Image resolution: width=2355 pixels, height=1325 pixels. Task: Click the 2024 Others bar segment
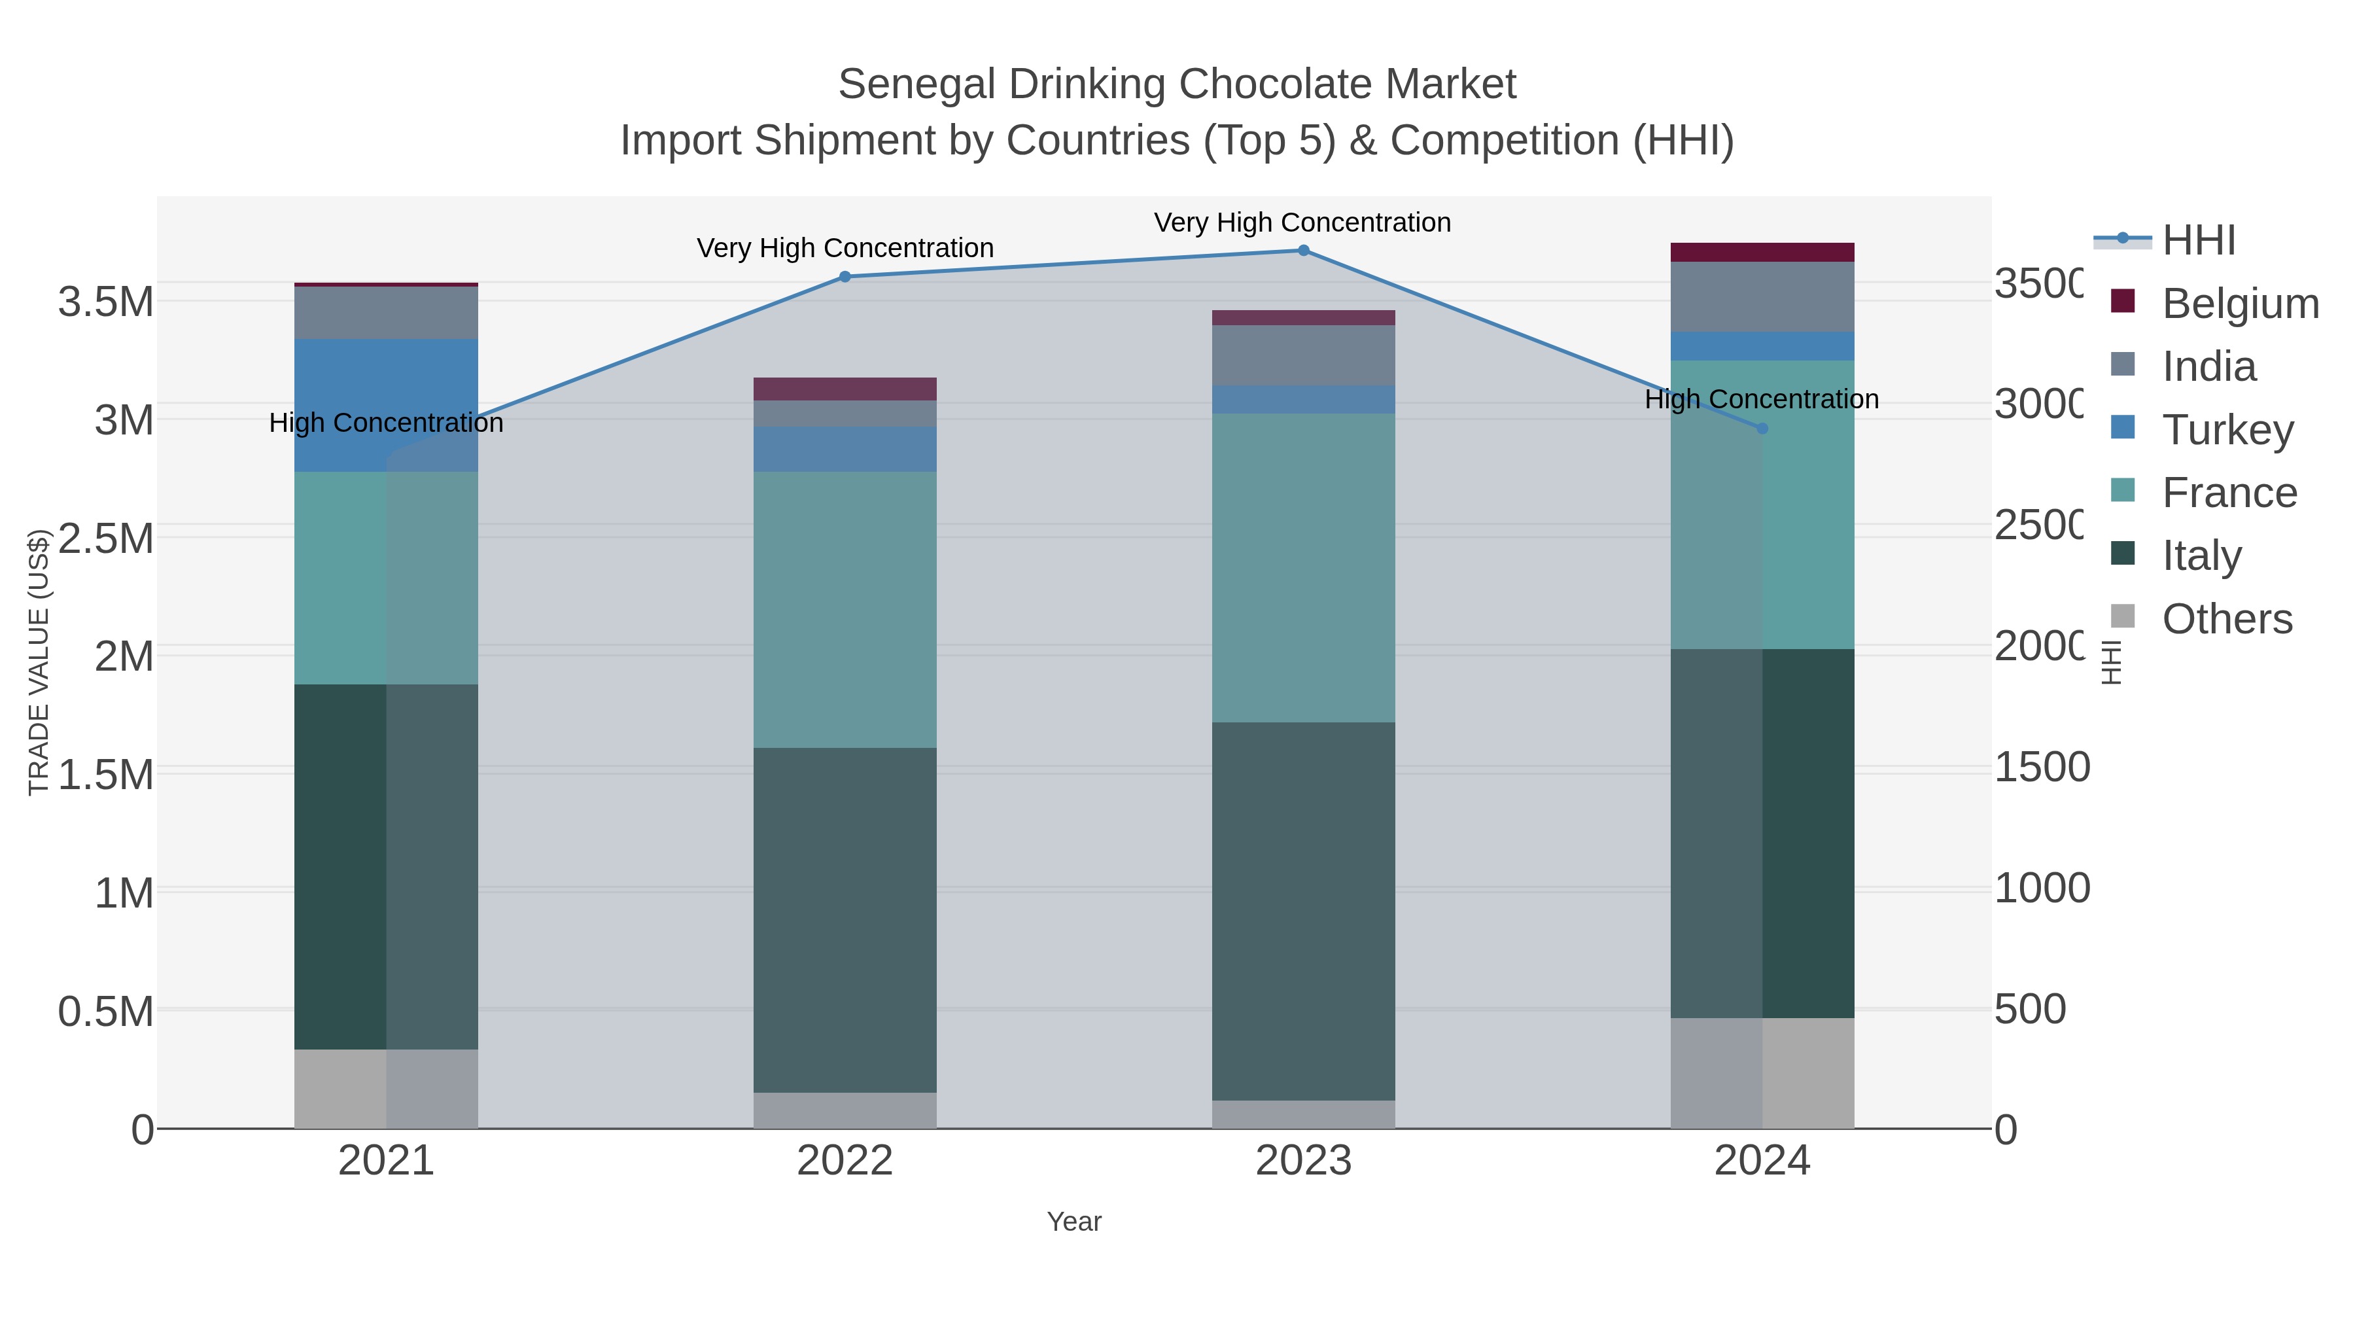[1762, 1074]
